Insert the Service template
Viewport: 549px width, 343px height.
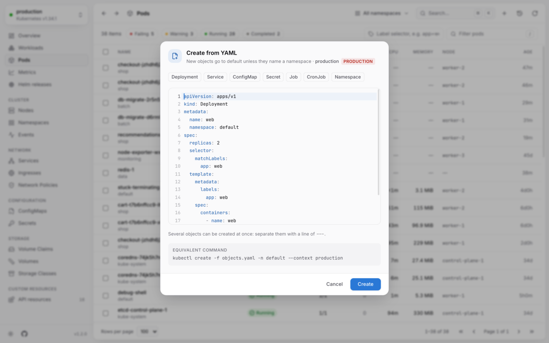click(x=215, y=77)
